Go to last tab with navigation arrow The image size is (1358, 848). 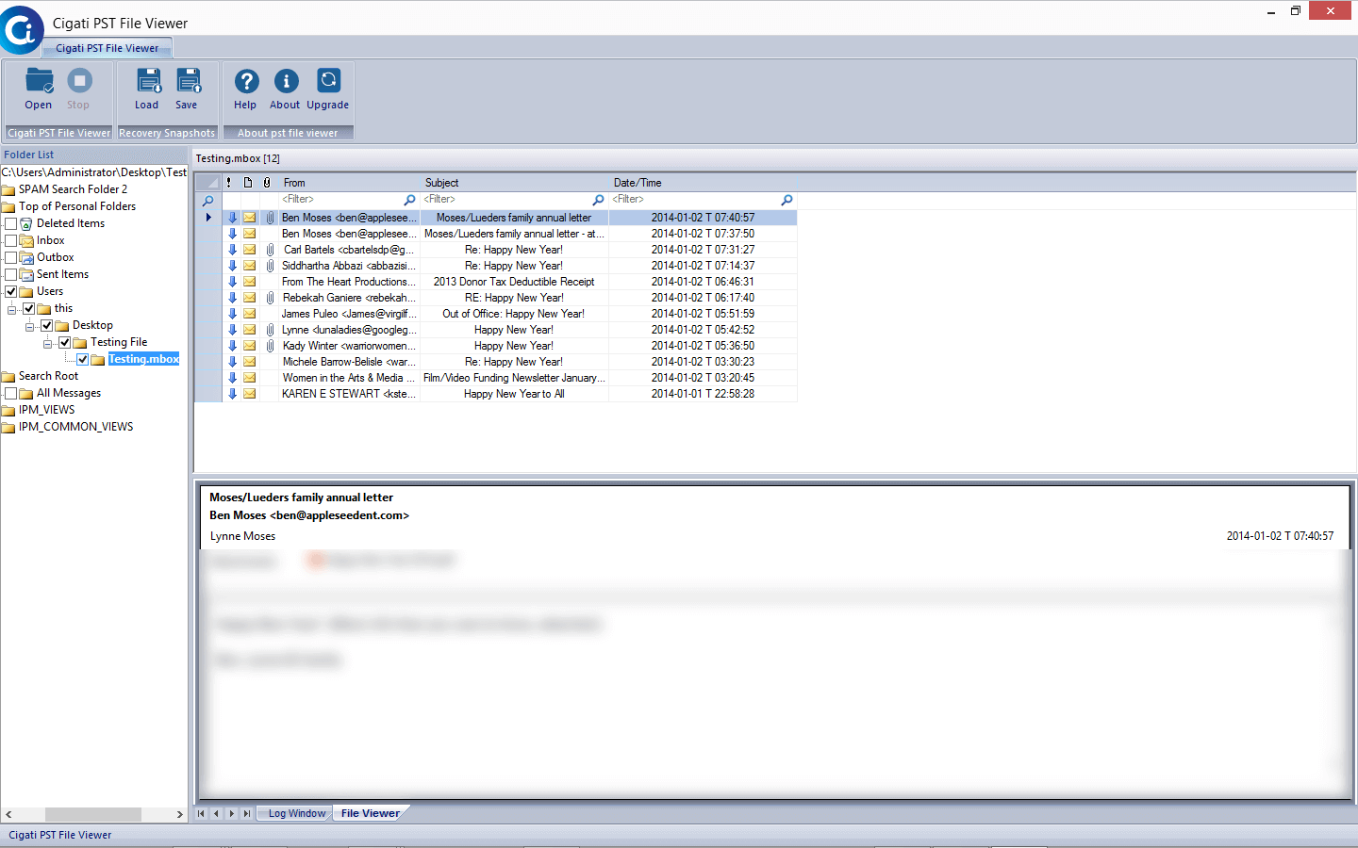click(247, 813)
